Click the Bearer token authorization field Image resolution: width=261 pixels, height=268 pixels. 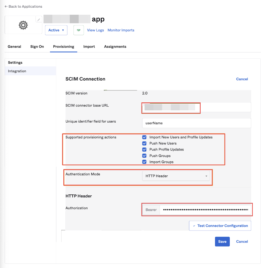point(205,210)
